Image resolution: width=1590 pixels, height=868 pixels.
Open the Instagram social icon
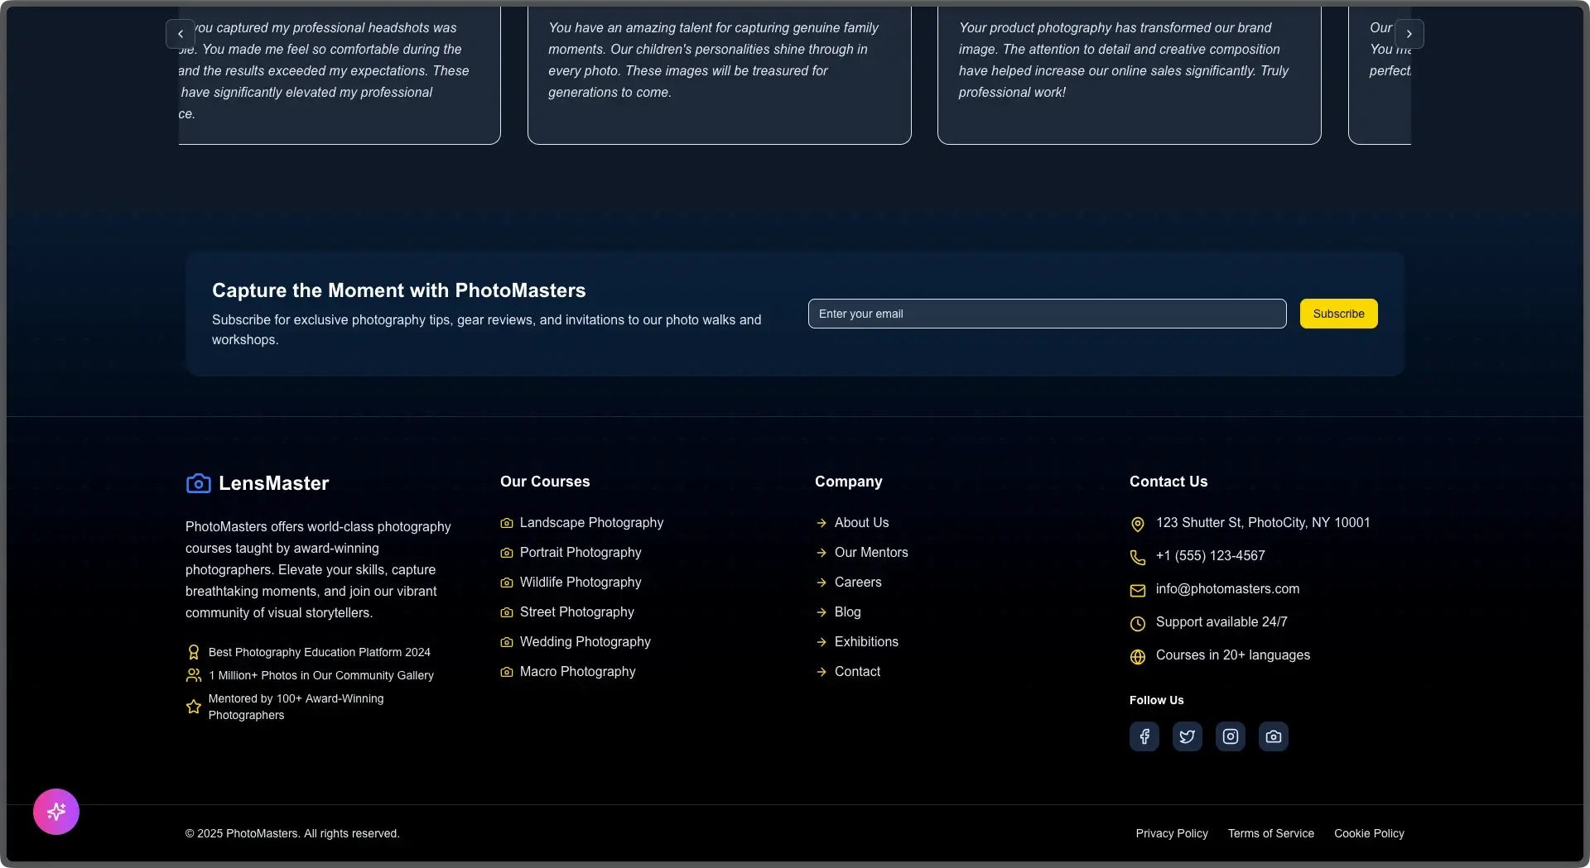coord(1231,736)
